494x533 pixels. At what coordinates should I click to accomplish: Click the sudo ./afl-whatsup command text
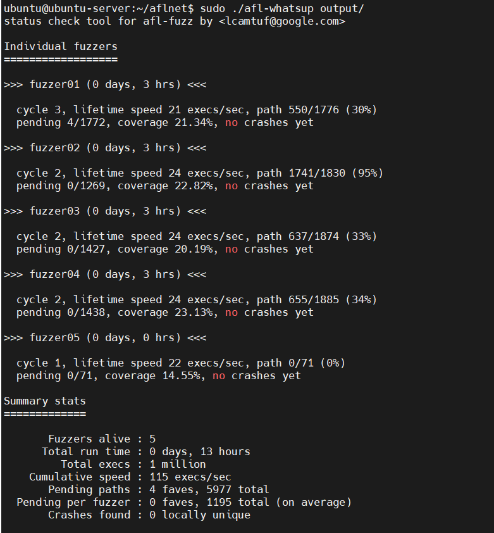click(x=282, y=8)
